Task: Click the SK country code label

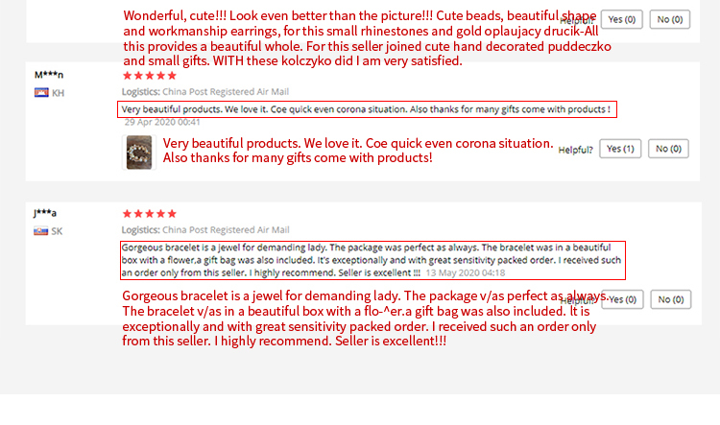Action: 58,231
